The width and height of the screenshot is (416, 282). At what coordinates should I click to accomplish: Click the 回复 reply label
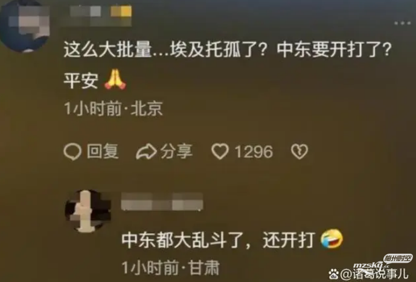click(x=103, y=152)
